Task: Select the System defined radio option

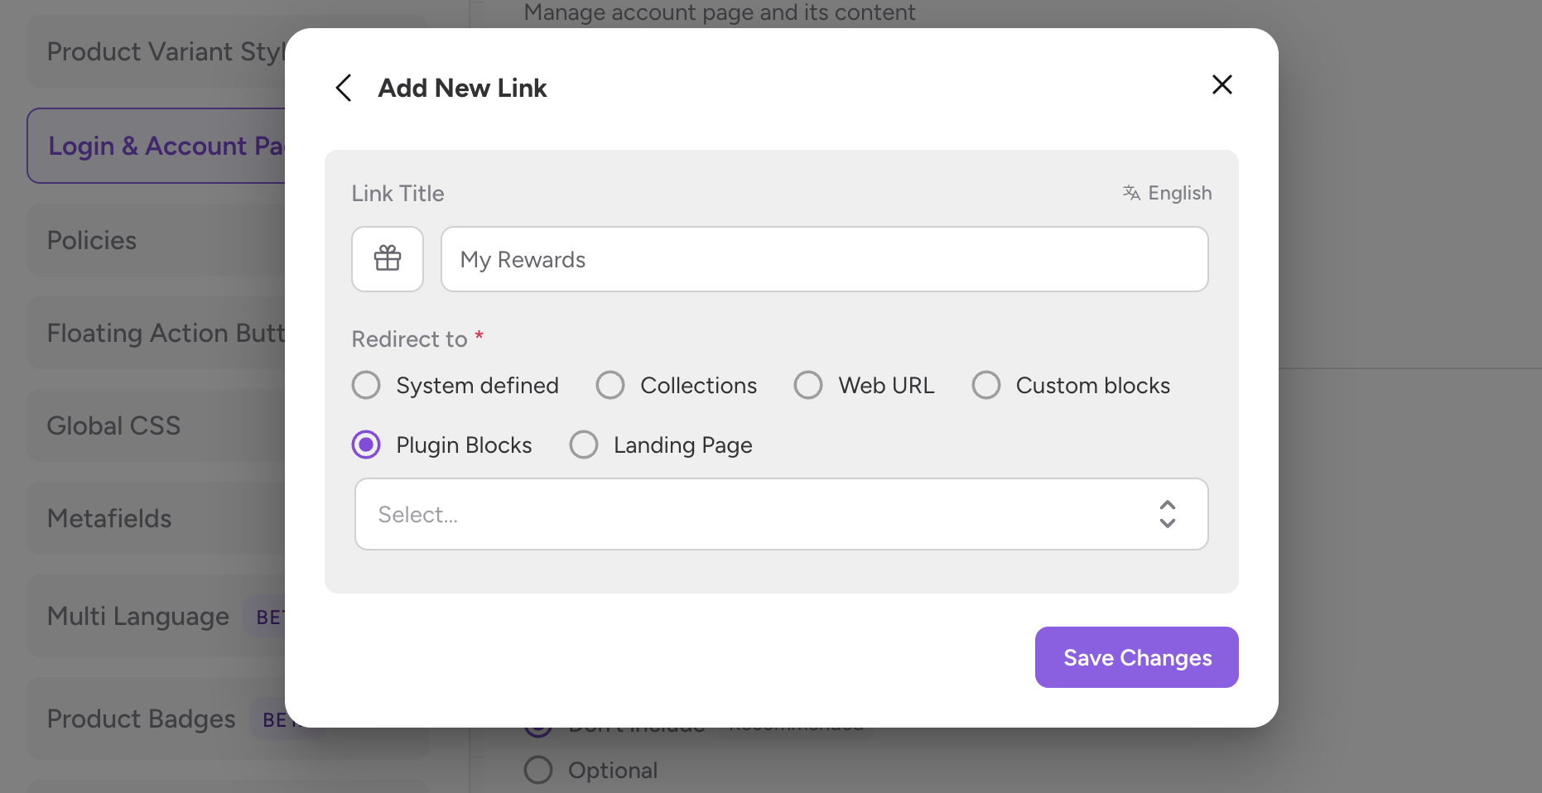Action: click(366, 386)
